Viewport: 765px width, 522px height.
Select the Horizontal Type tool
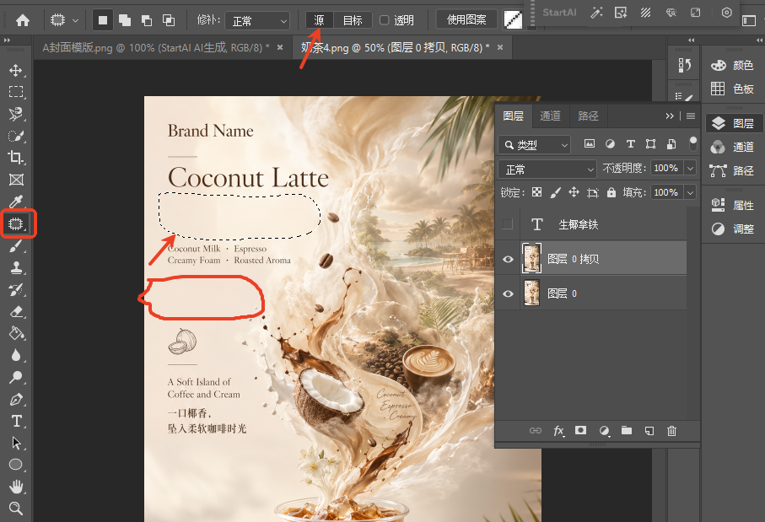click(x=16, y=421)
